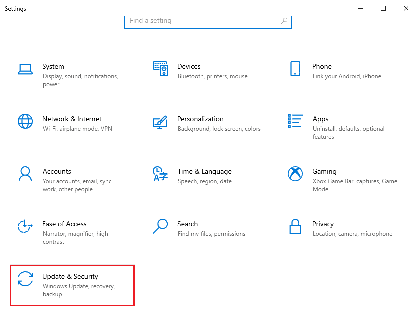408x312 pixels.
Task: Open the Phone settings category
Action: click(x=322, y=66)
